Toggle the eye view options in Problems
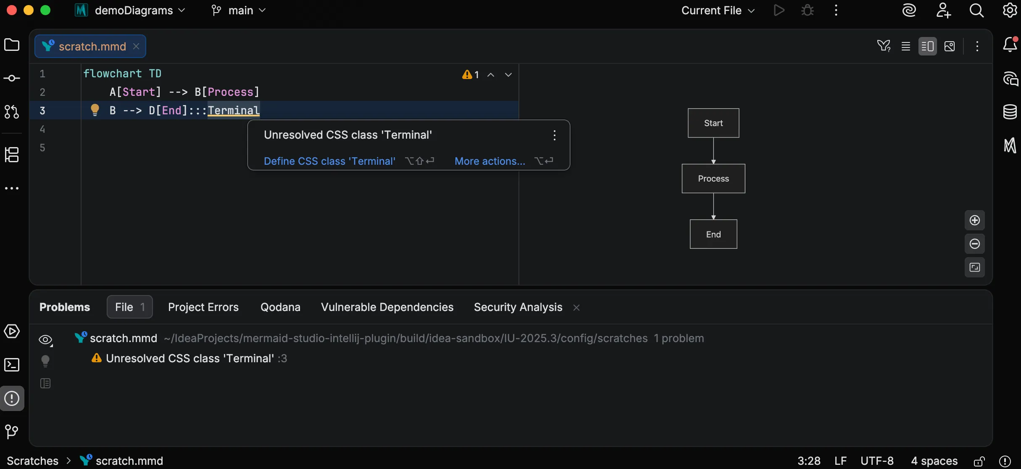This screenshot has width=1021, height=469. [x=45, y=340]
